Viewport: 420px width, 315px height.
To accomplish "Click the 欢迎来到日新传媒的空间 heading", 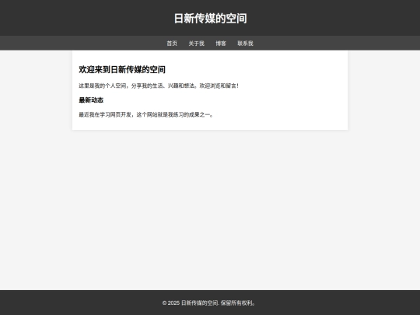I will tap(122, 70).
